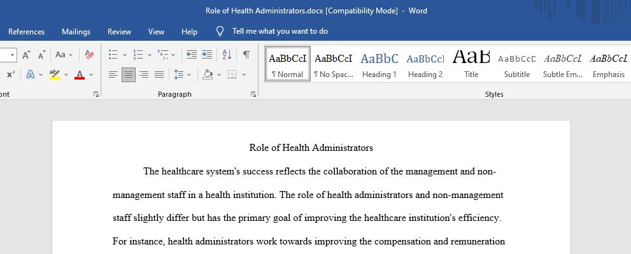The height and width of the screenshot is (254, 631).
Task: Apply superscript with the x² icon
Action: click(11, 74)
